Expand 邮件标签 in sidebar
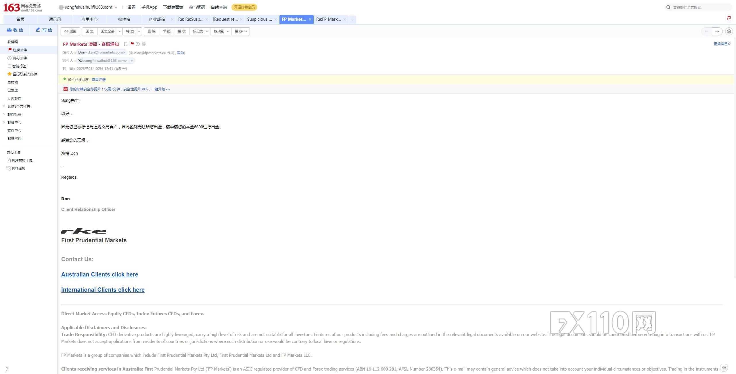 coord(4,114)
